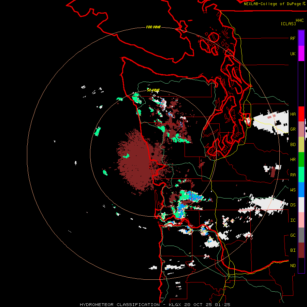Viewport: 307px width, 307px height.
Task: Click the 'NEXLAB-College of DuPage' credit text
Action: pyautogui.click(x=273, y=4)
